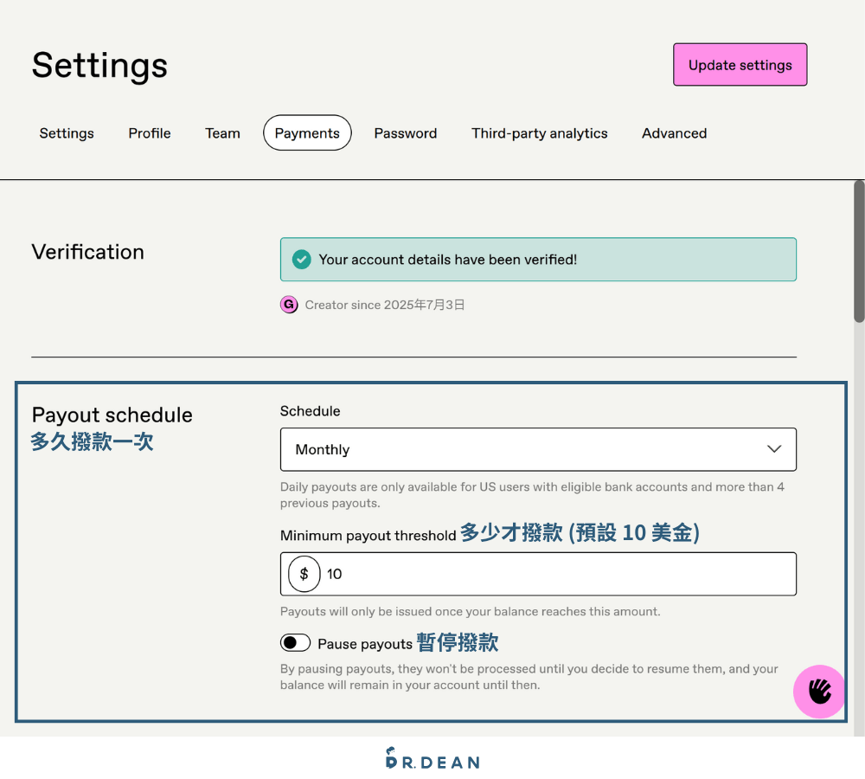Viewport: 865px width, 779px height.
Task: Click the chevron arrow in the Schedule field
Action: pos(773,449)
